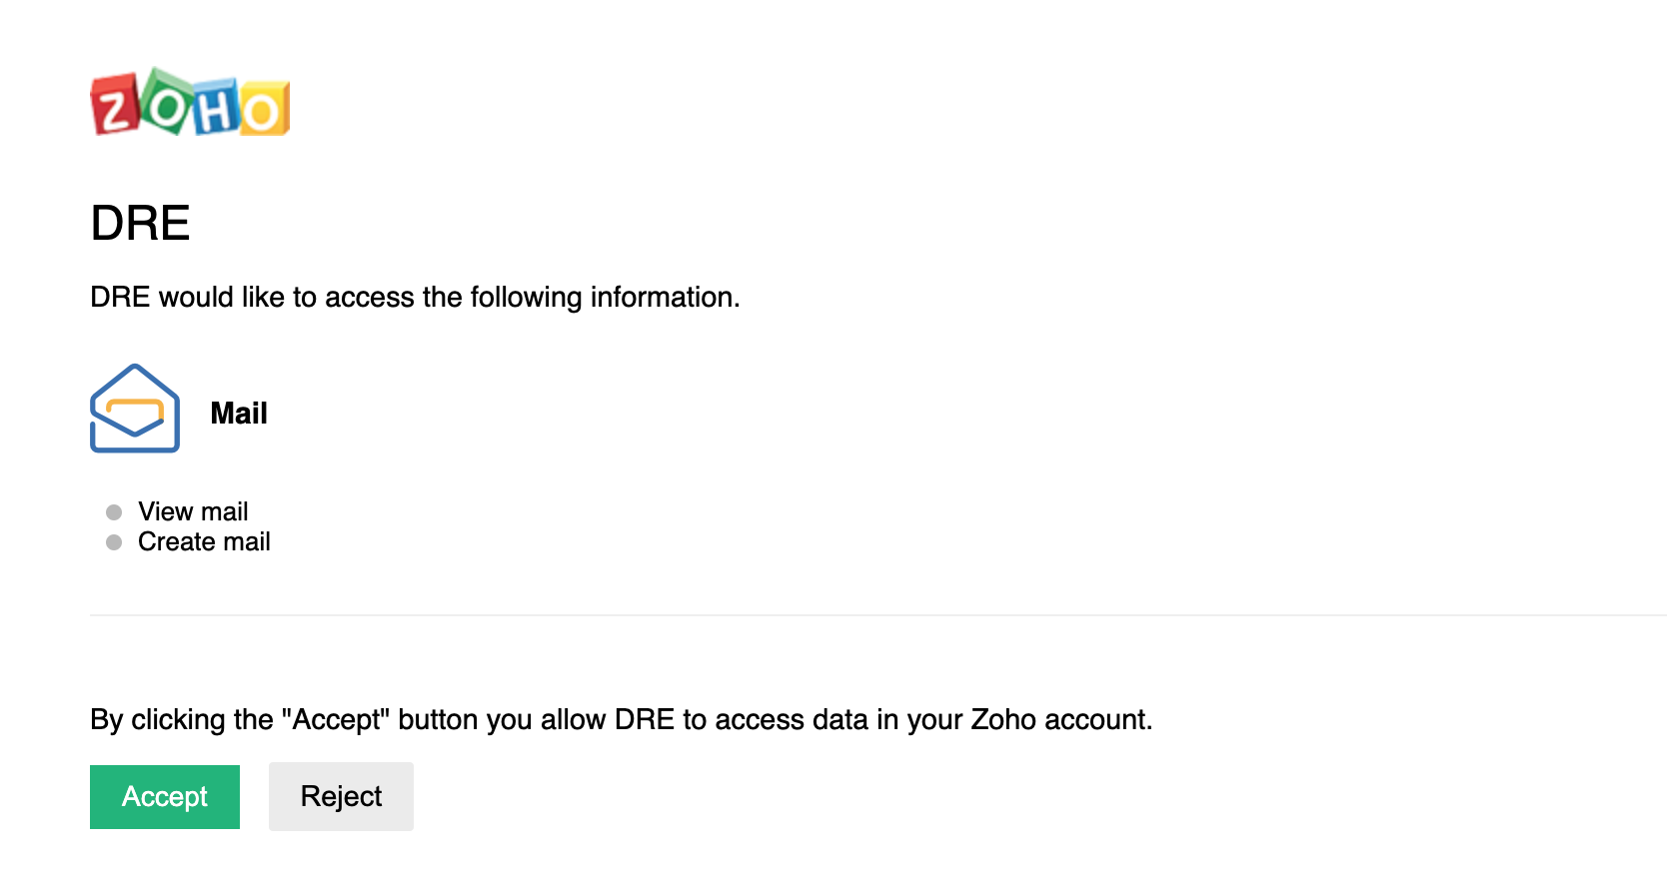
Task: Click the Mail envelope icon
Action: [x=135, y=409]
